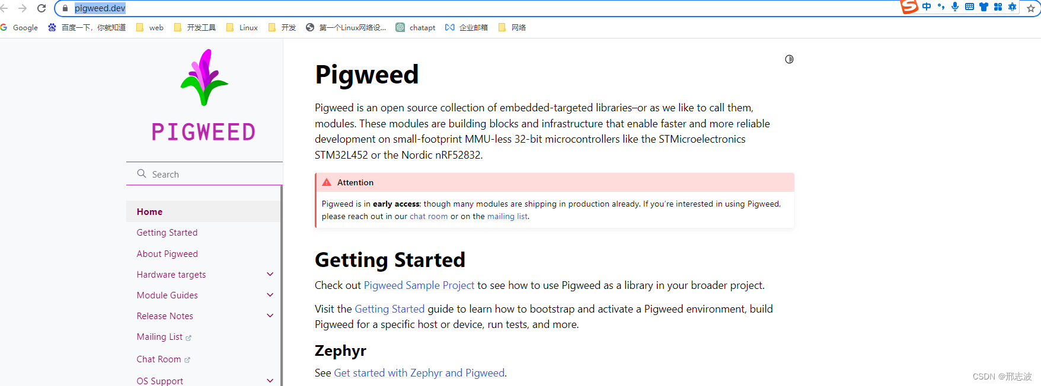
Task: Click the Pigweed page heading
Action: click(x=367, y=75)
